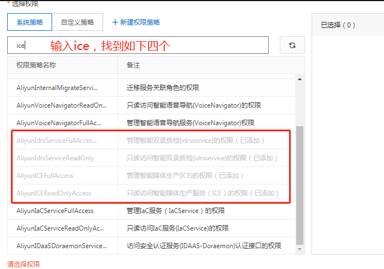Click the AliyunICEFullAccess policy row

(151, 176)
